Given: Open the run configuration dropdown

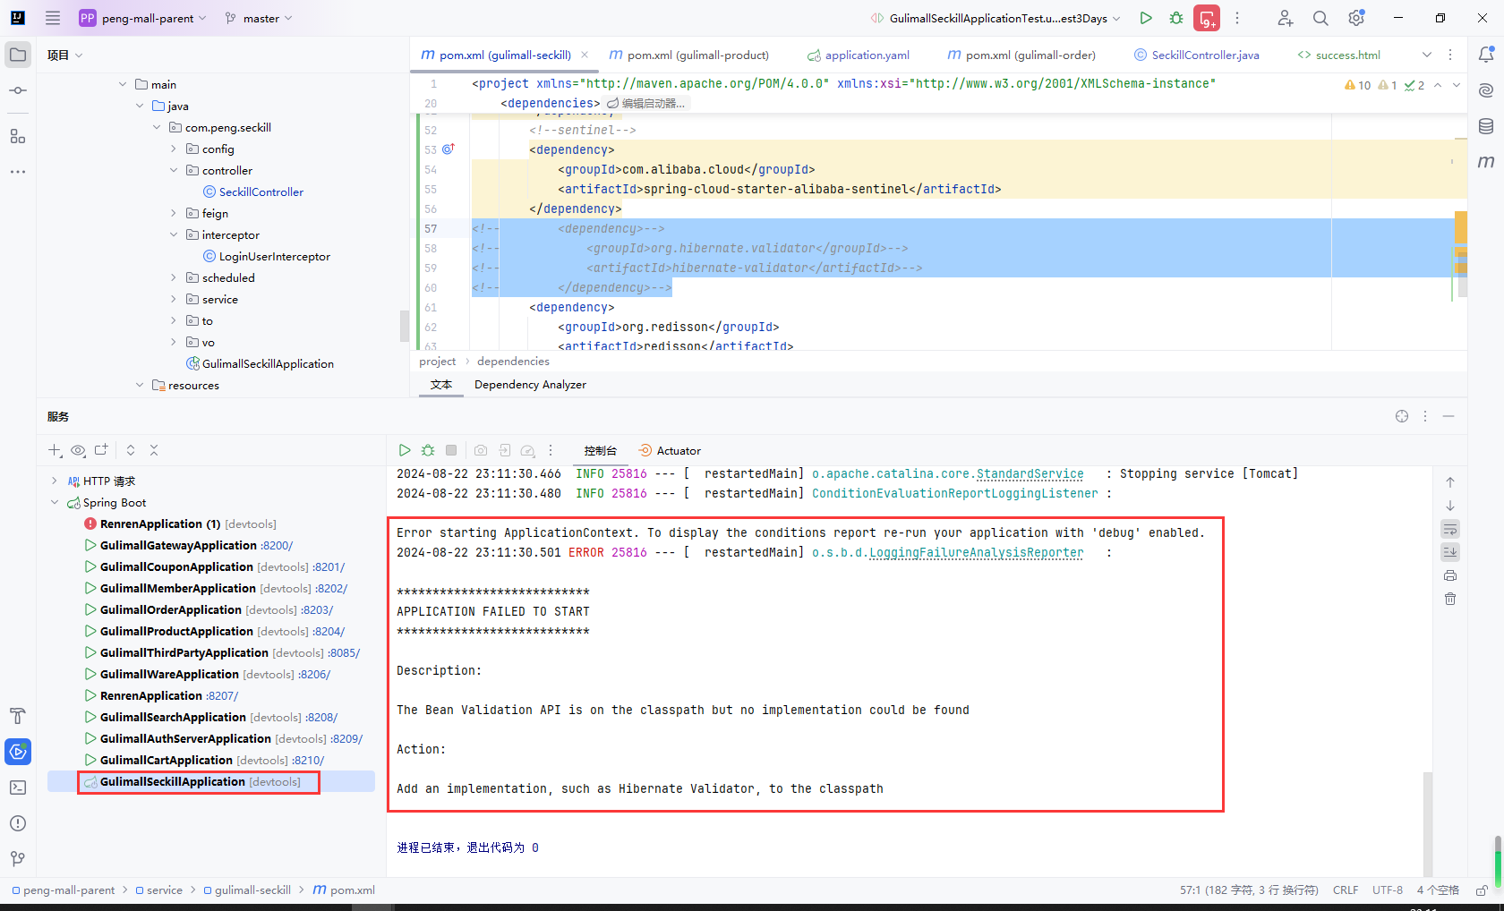Looking at the screenshot, I should tap(996, 18).
